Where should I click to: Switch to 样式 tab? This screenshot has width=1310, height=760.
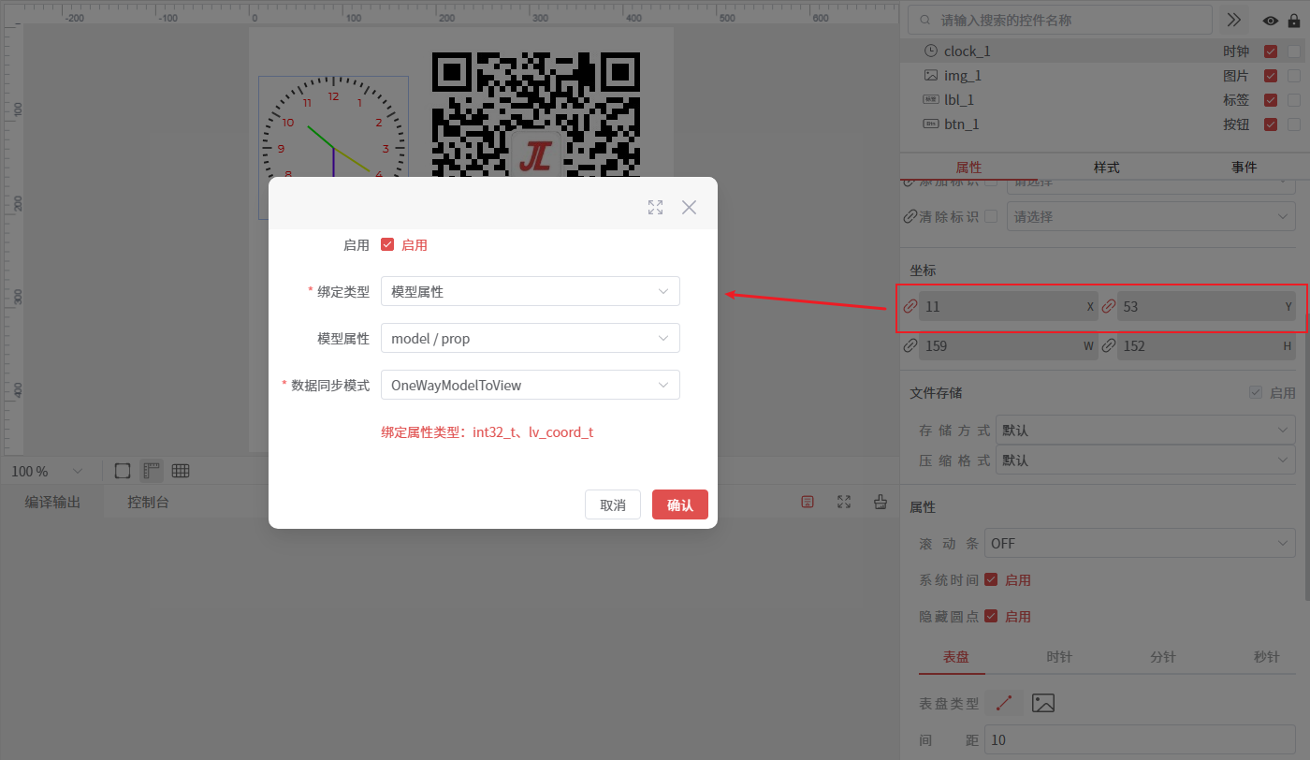tap(1107, 168)
